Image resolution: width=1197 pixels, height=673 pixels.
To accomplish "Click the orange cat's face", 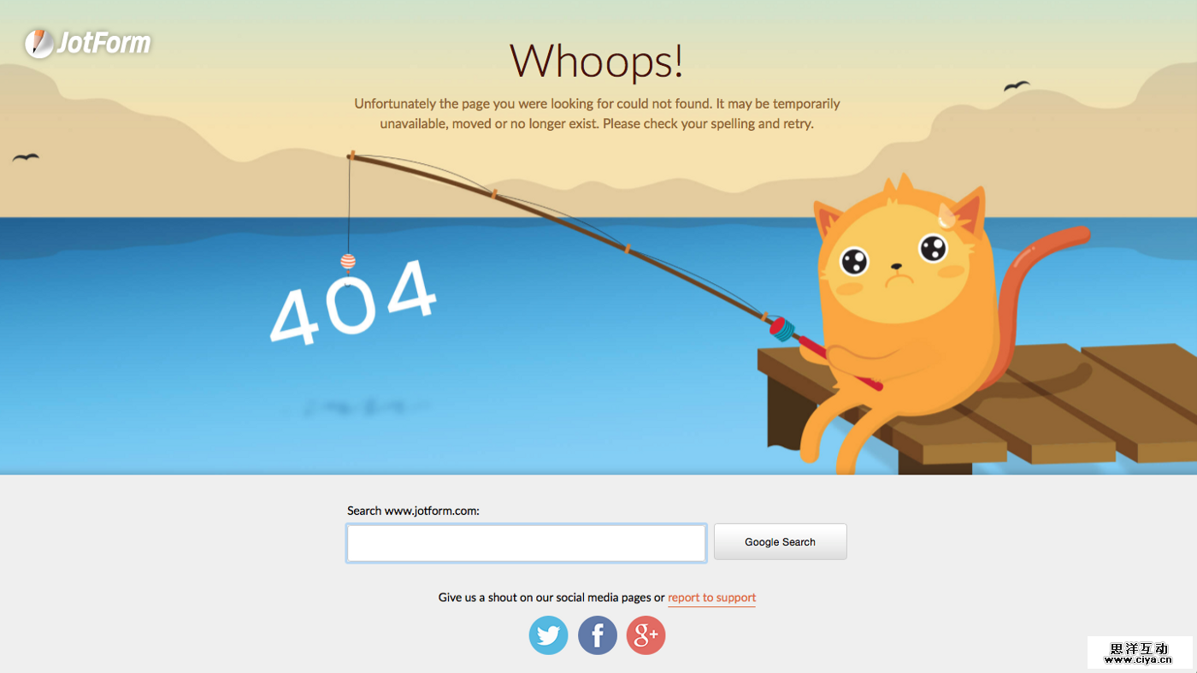I will [x=895, y=265].
